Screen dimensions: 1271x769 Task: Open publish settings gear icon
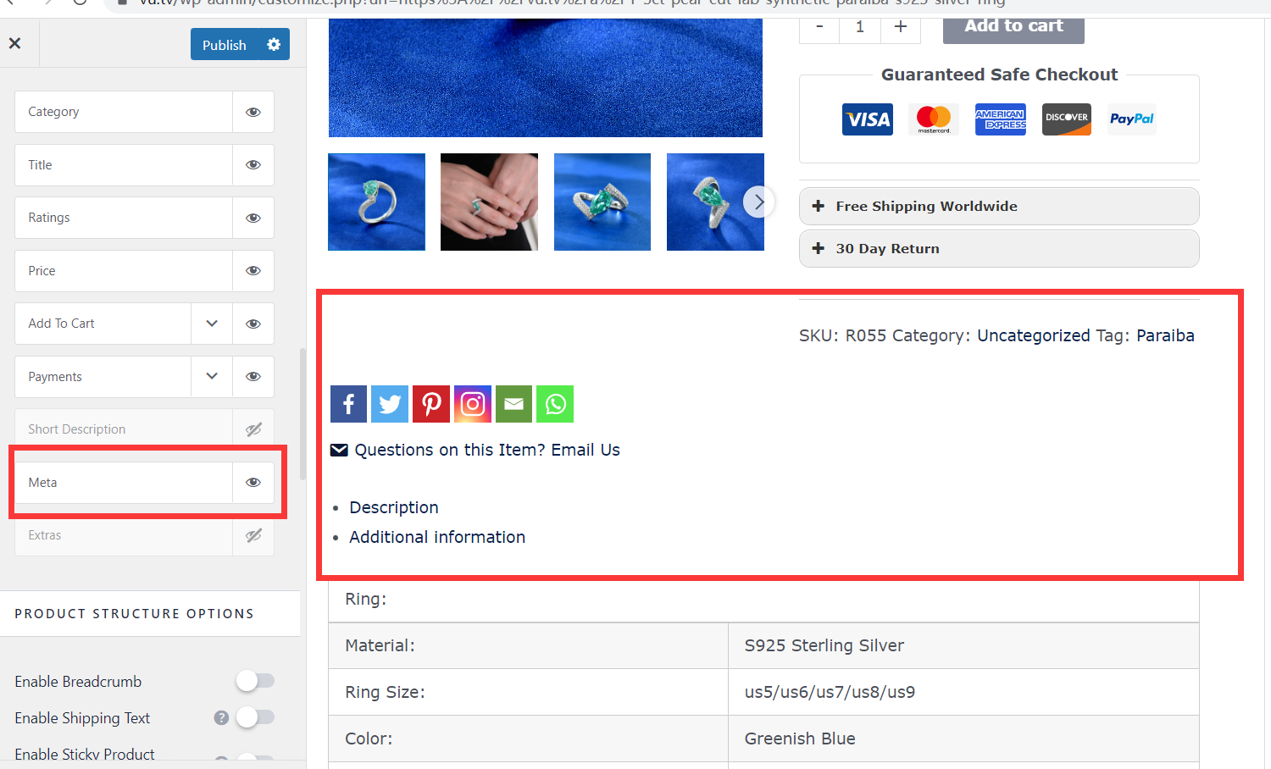point(274,44)
